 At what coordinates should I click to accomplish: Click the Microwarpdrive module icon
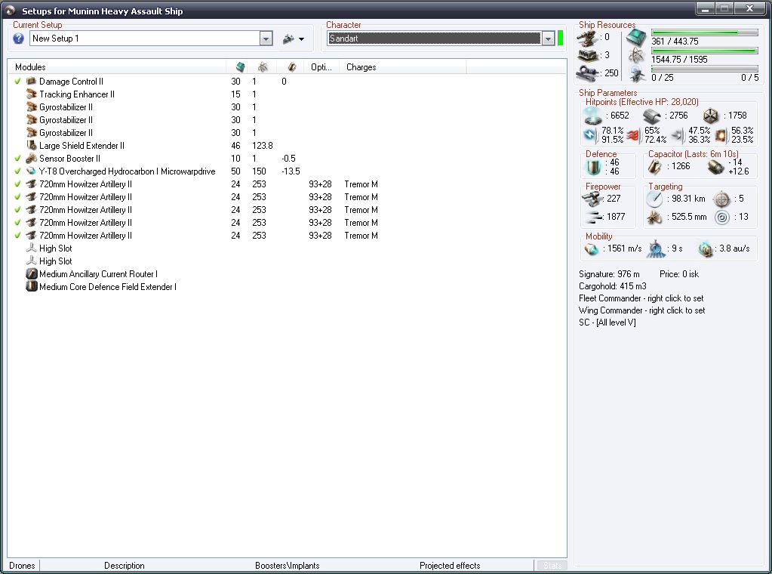[32, 171]
